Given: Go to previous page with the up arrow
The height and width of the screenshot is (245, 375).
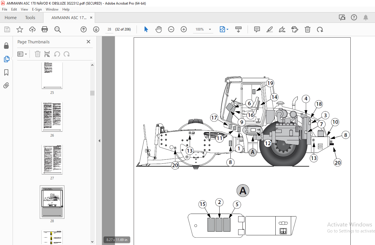Looking at the screenshot, I should click(84, 29).
